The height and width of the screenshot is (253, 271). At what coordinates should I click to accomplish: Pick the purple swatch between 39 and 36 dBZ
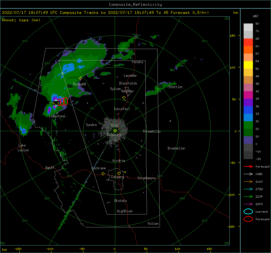248,103
